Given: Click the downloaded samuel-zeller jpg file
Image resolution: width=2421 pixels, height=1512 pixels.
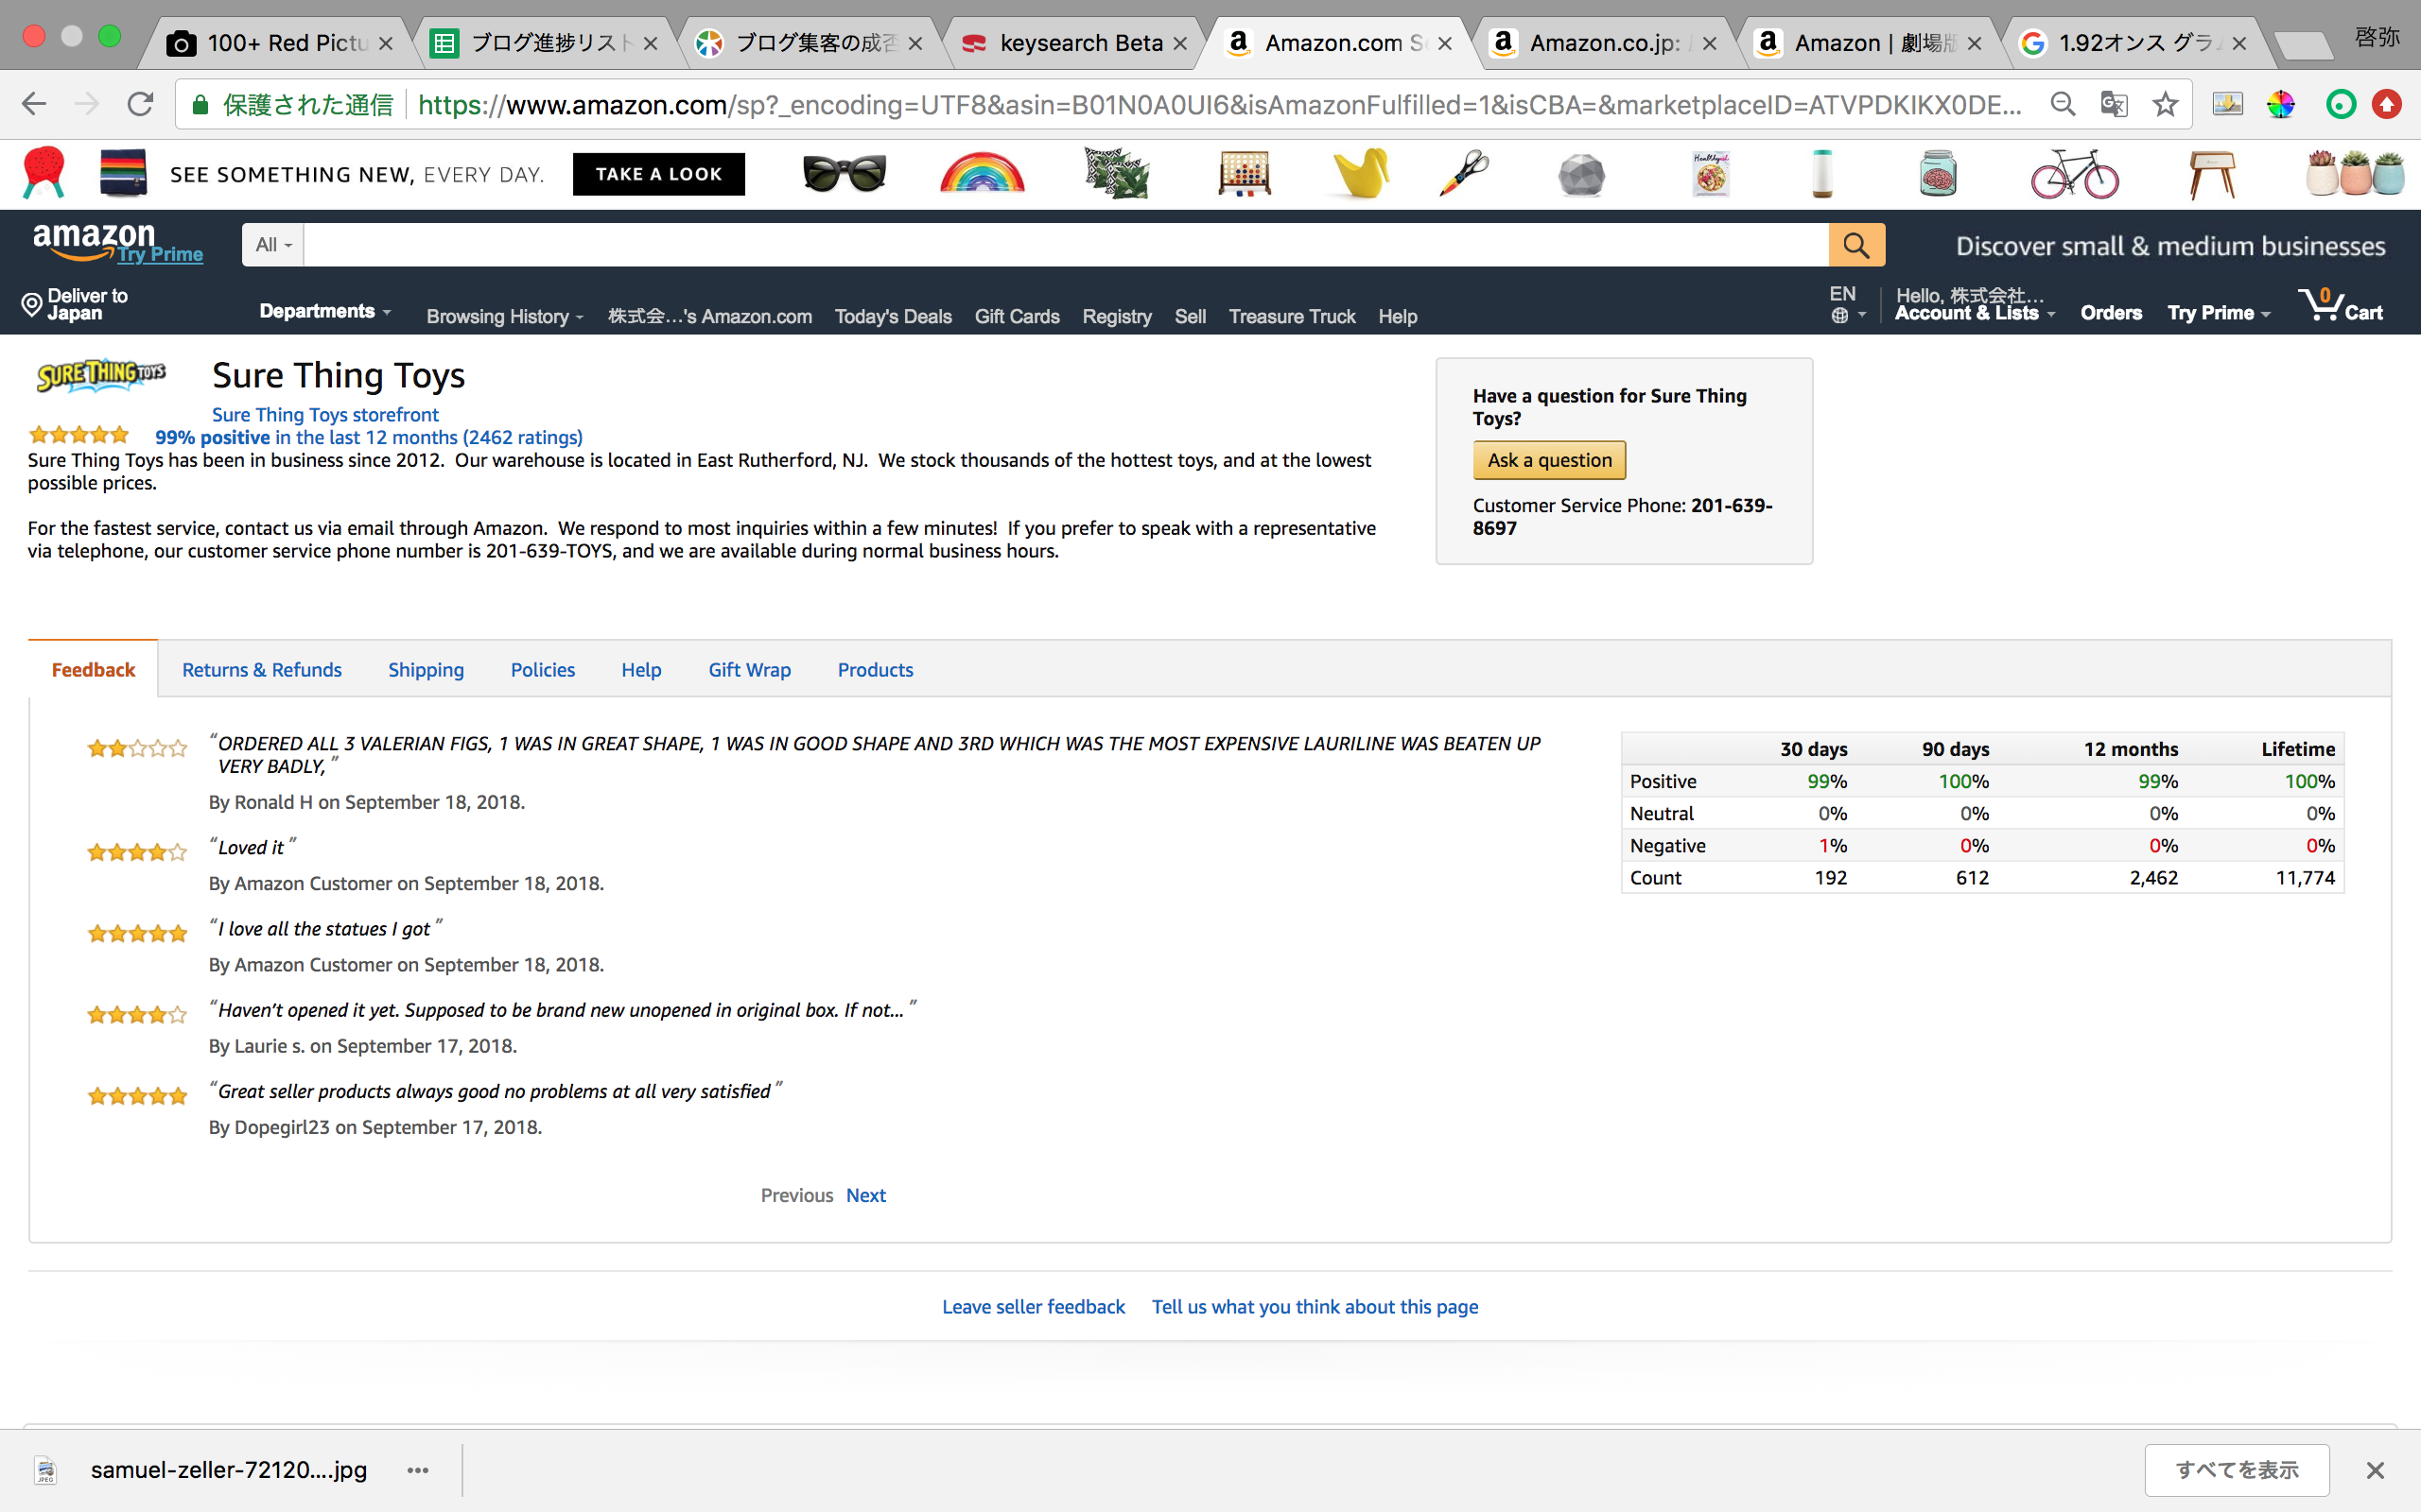Looking at the screenshot, I should (x=228, y=1470).
